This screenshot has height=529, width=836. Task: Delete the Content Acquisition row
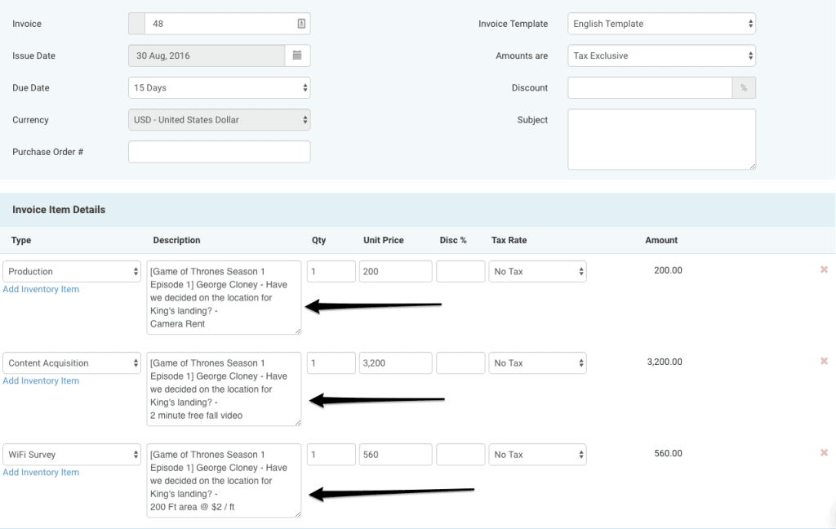(x=825, y=361)
